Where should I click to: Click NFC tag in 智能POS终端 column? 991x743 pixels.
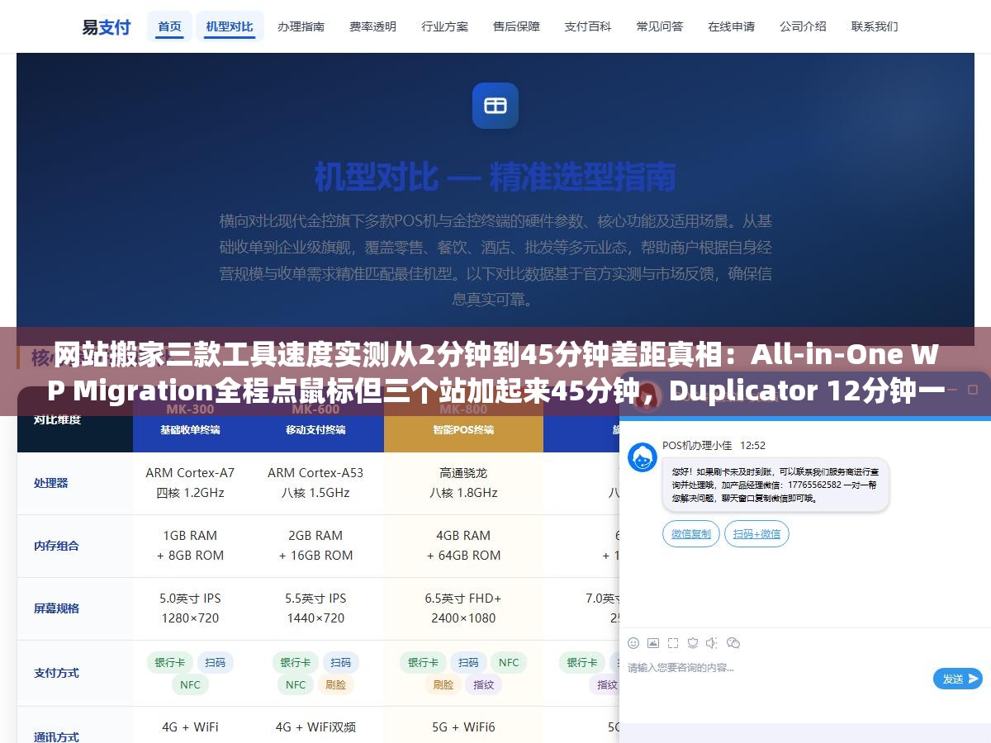click(x=509, y=662)
